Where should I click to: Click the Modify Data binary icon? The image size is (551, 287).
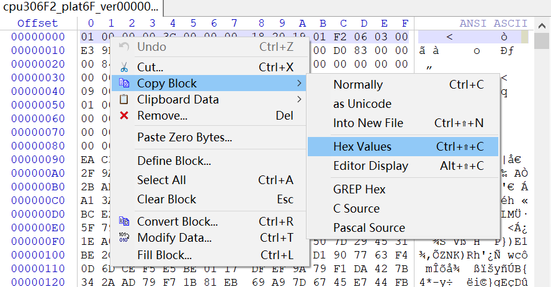(123, 237)
